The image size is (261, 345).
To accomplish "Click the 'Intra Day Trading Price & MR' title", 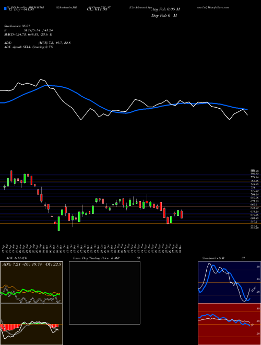I will click(x=96, y=258).
